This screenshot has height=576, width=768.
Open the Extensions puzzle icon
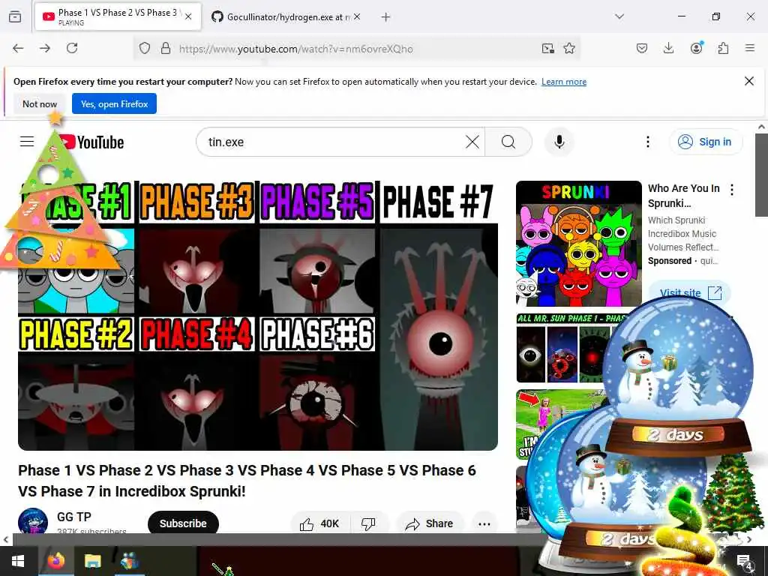coord(723,48)
